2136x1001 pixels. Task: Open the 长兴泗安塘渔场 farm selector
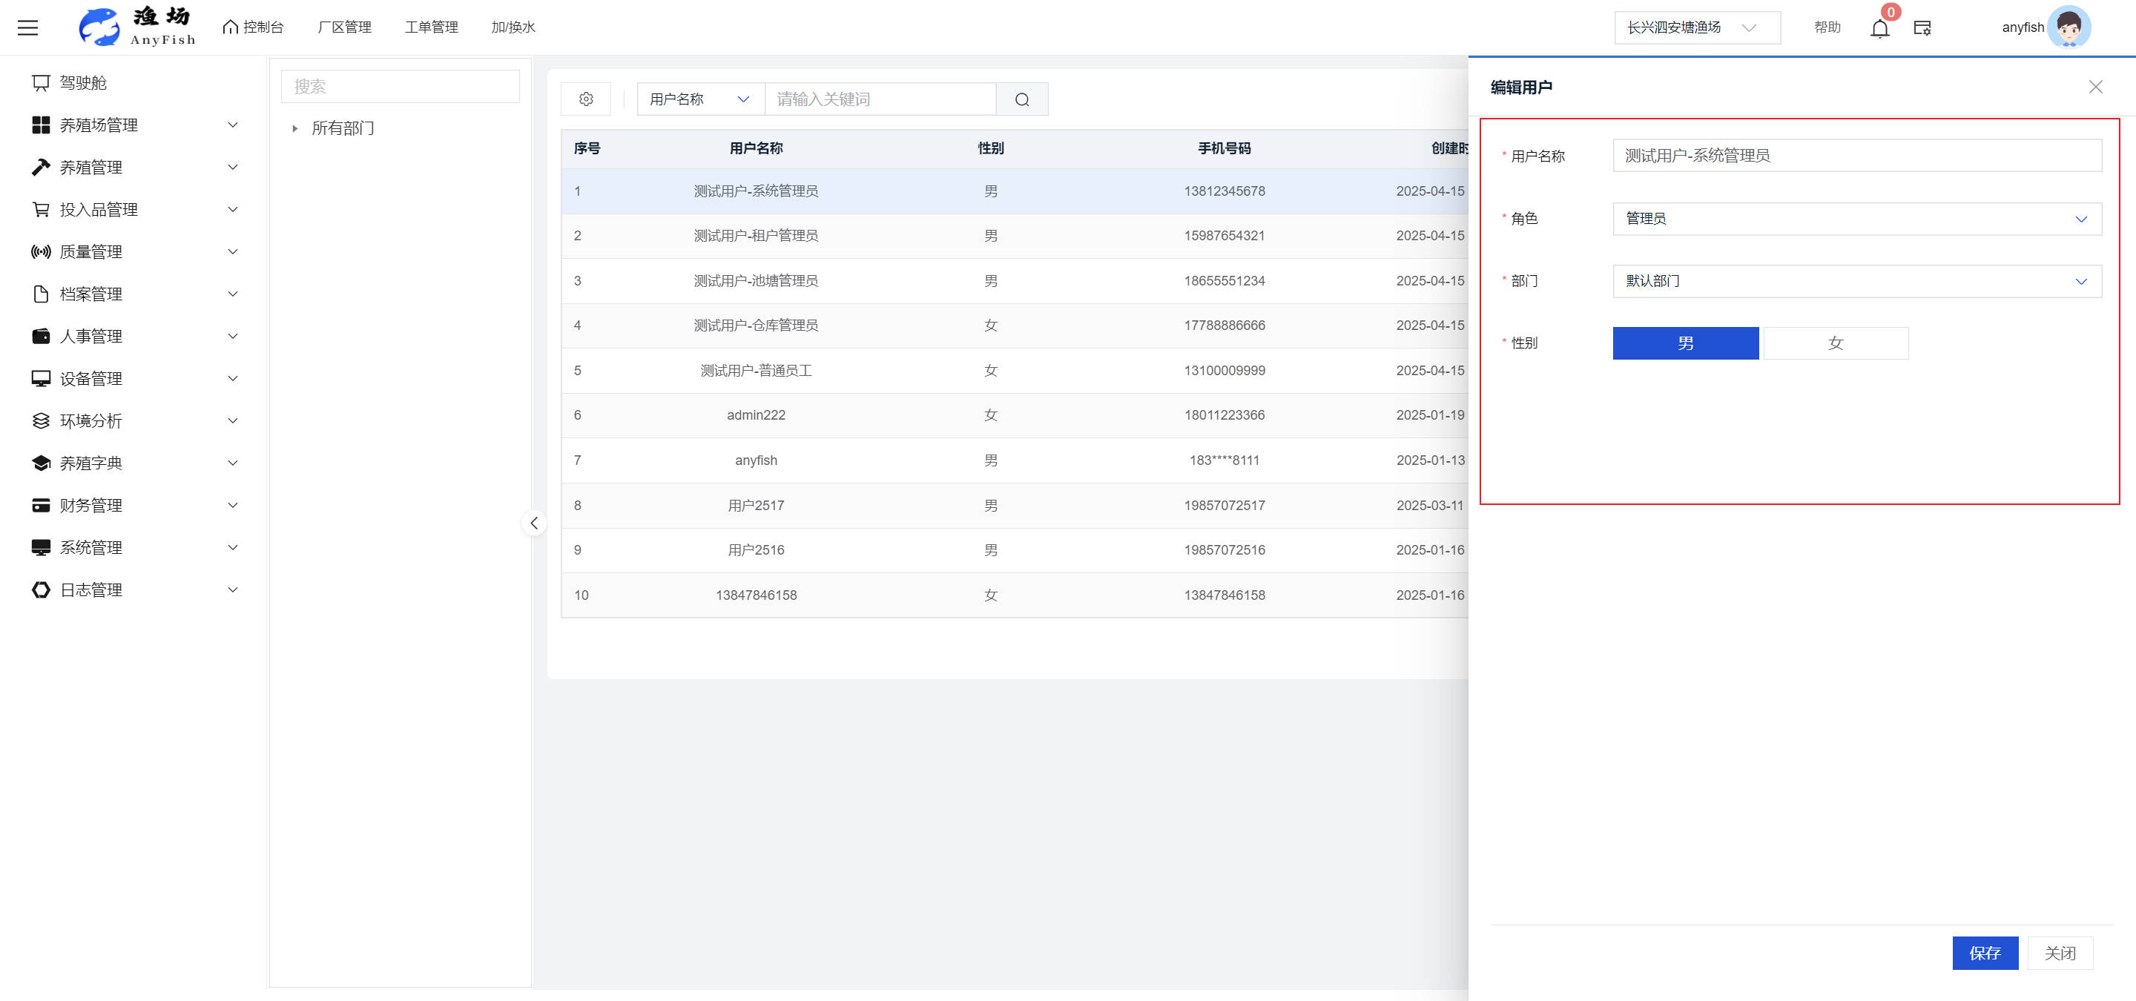[1695, 28]
